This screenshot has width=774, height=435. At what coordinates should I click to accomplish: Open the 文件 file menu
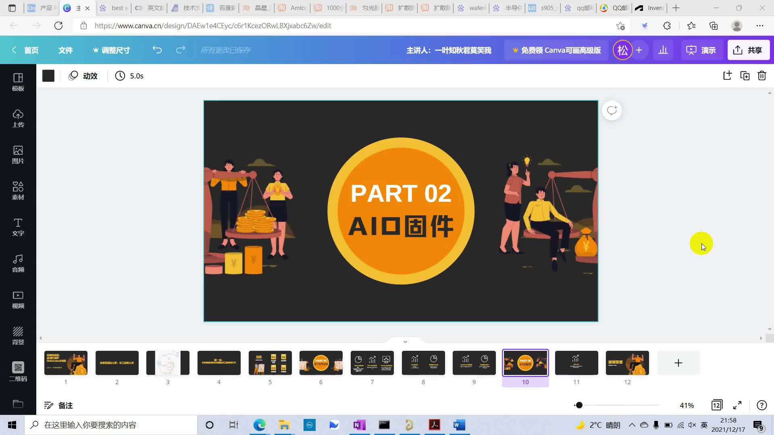65,50
